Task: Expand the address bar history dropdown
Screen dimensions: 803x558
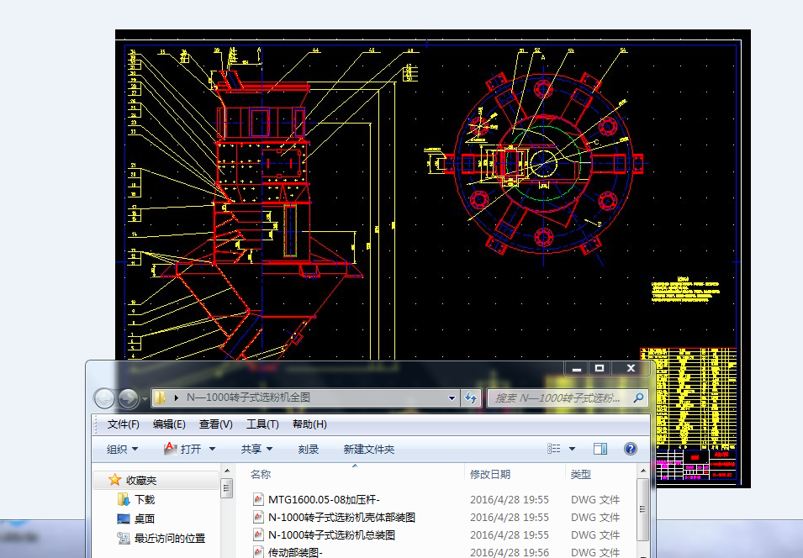Action: point(452,397)
